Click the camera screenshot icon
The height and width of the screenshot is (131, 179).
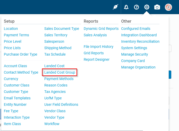click(157, 7)
